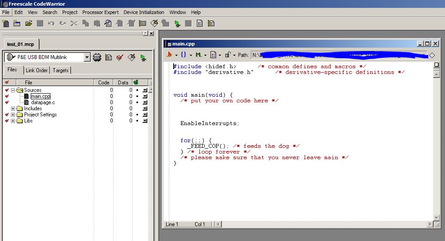Sort by the File column header

[55, 82]
